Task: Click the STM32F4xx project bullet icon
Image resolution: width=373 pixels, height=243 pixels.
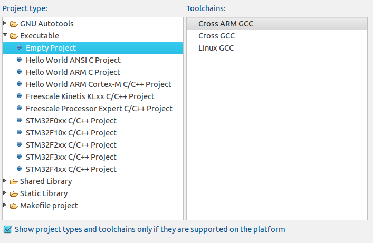Action: 20,169
